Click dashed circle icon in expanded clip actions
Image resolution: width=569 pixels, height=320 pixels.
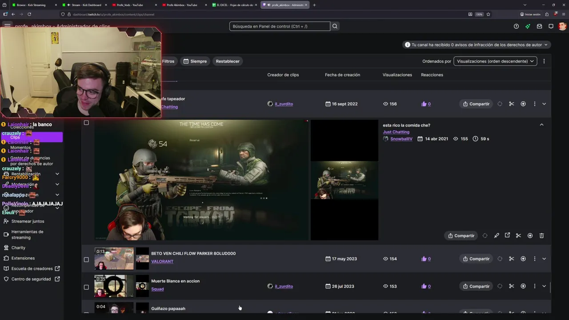[x=485, y=236]
